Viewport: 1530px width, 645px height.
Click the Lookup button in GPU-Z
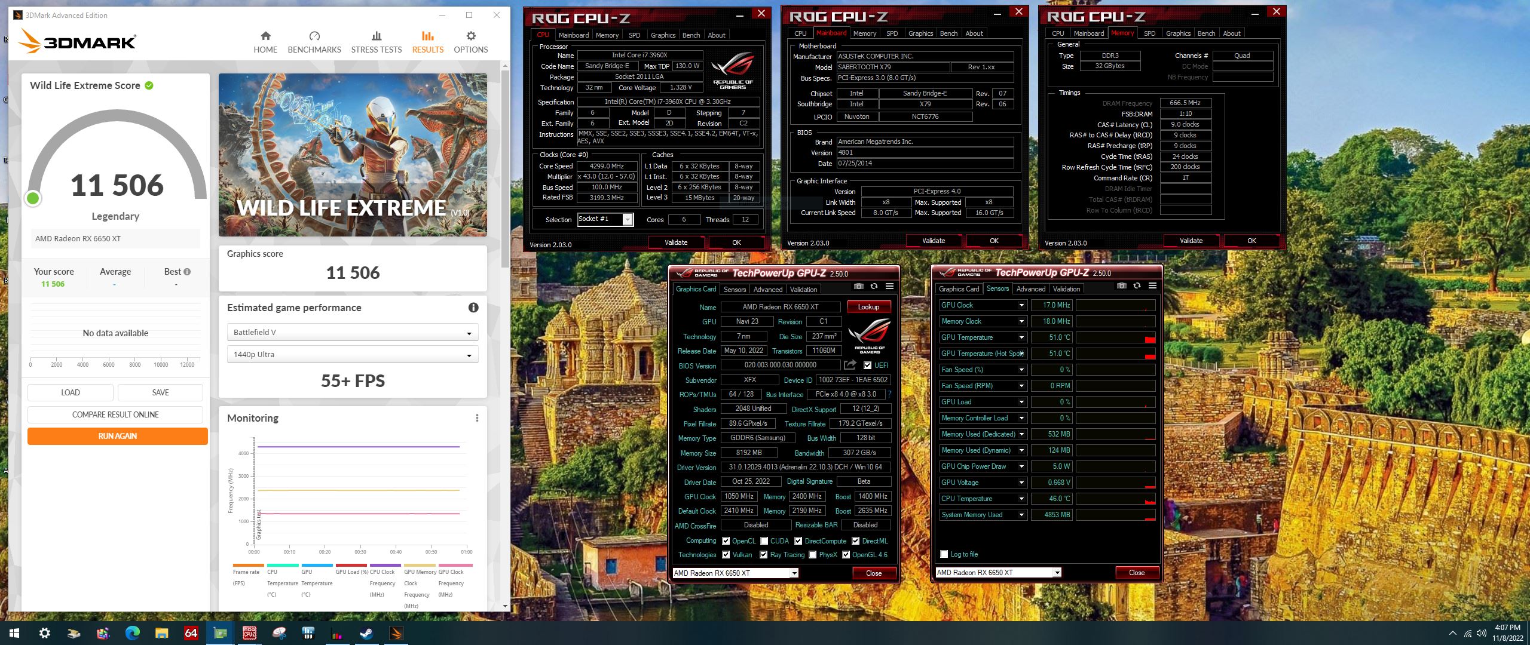pos(868,307)
